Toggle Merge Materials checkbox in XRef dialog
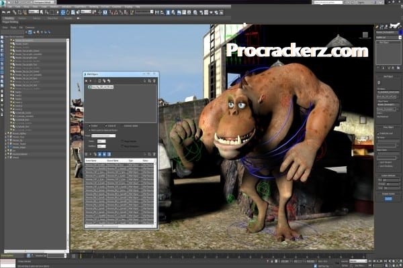This screenshot has width=403, height=268. (x=122, y=141)
